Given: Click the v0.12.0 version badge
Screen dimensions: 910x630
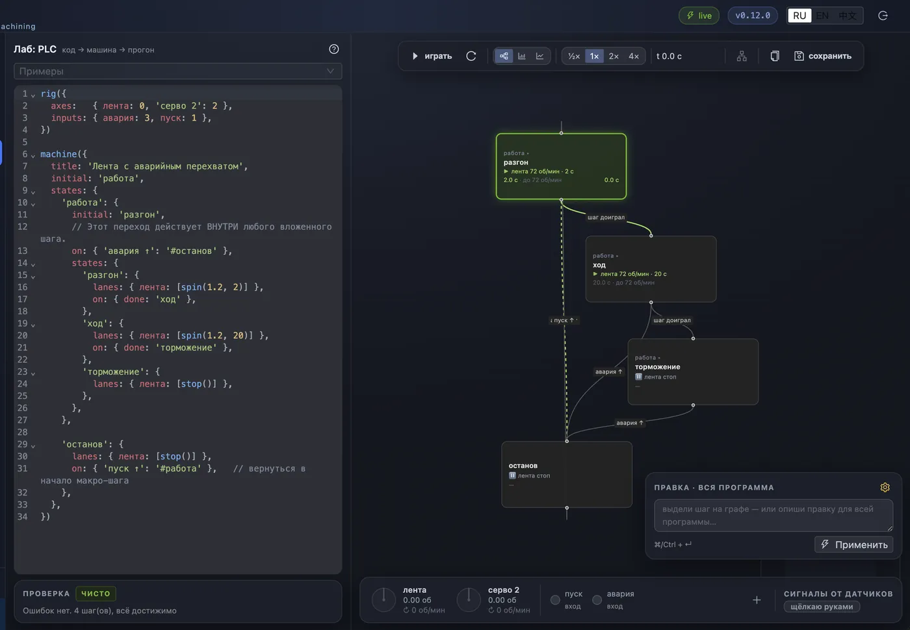Looking at the screenshot, I should pos(753,16).
